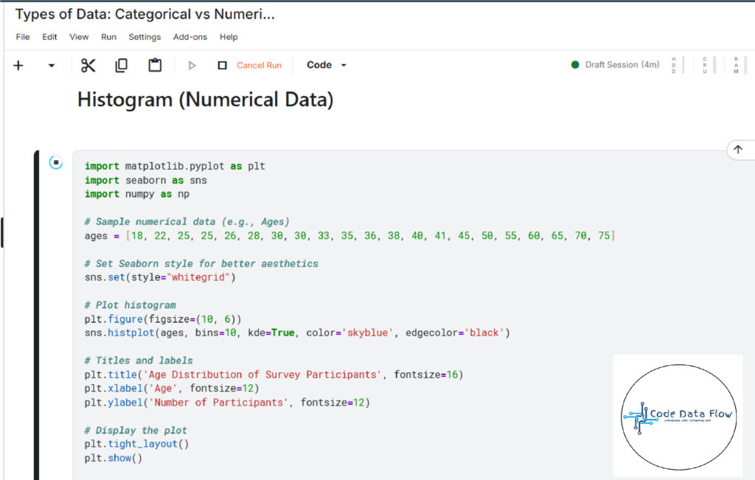755x480 pixels.
Task: Click the '# Set Seaborn style' comment
Action: [x=201, y=264]
